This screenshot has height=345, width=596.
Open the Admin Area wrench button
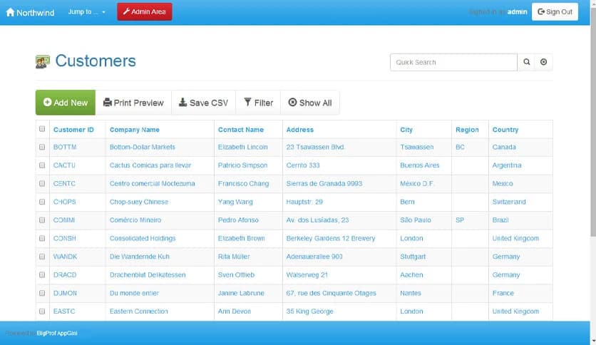click(144, 12)
